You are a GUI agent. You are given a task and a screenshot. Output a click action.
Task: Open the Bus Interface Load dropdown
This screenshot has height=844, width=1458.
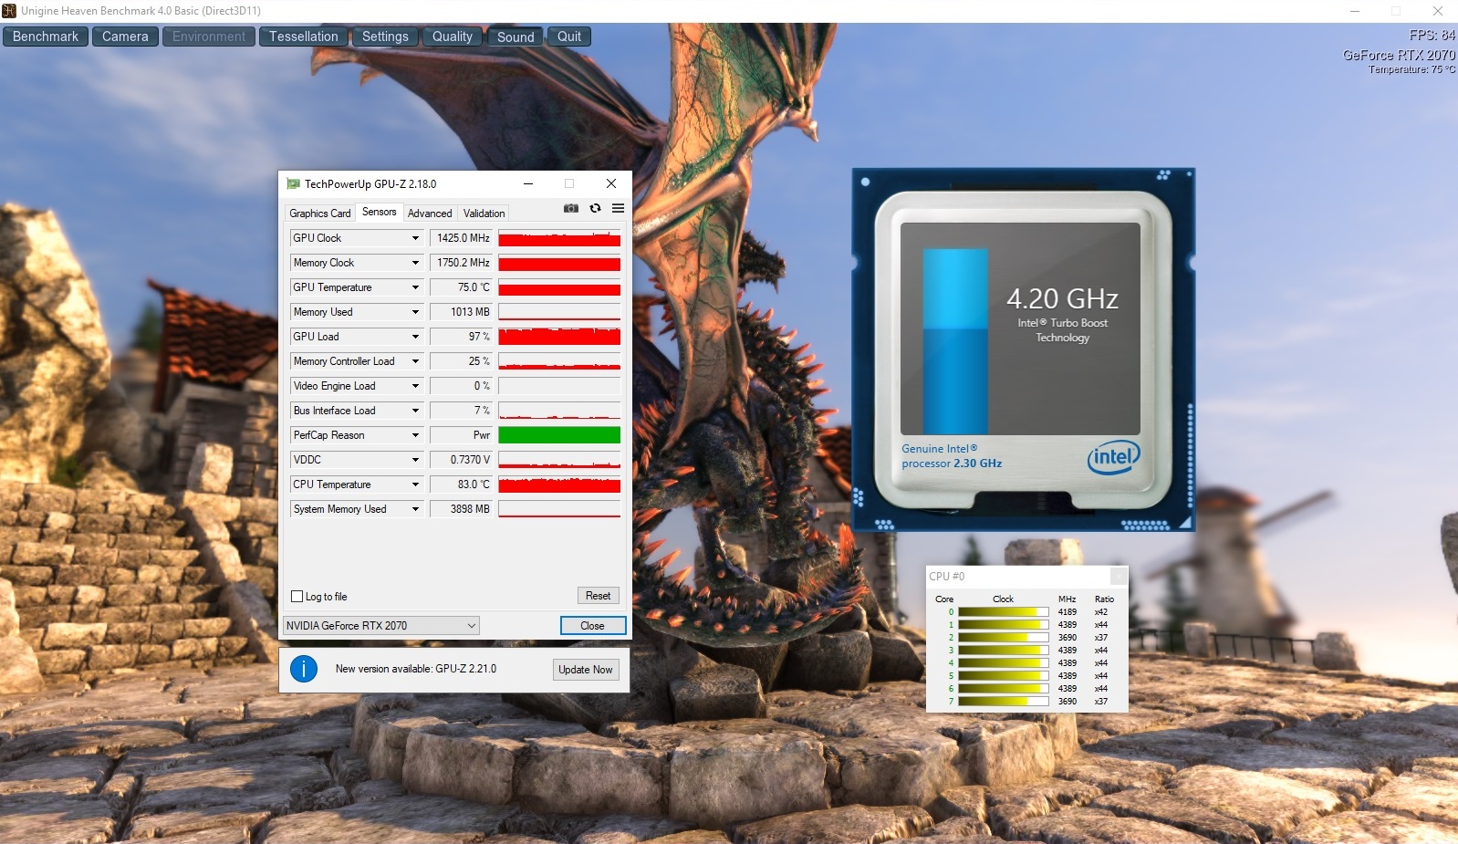click(x=415, y=411)
